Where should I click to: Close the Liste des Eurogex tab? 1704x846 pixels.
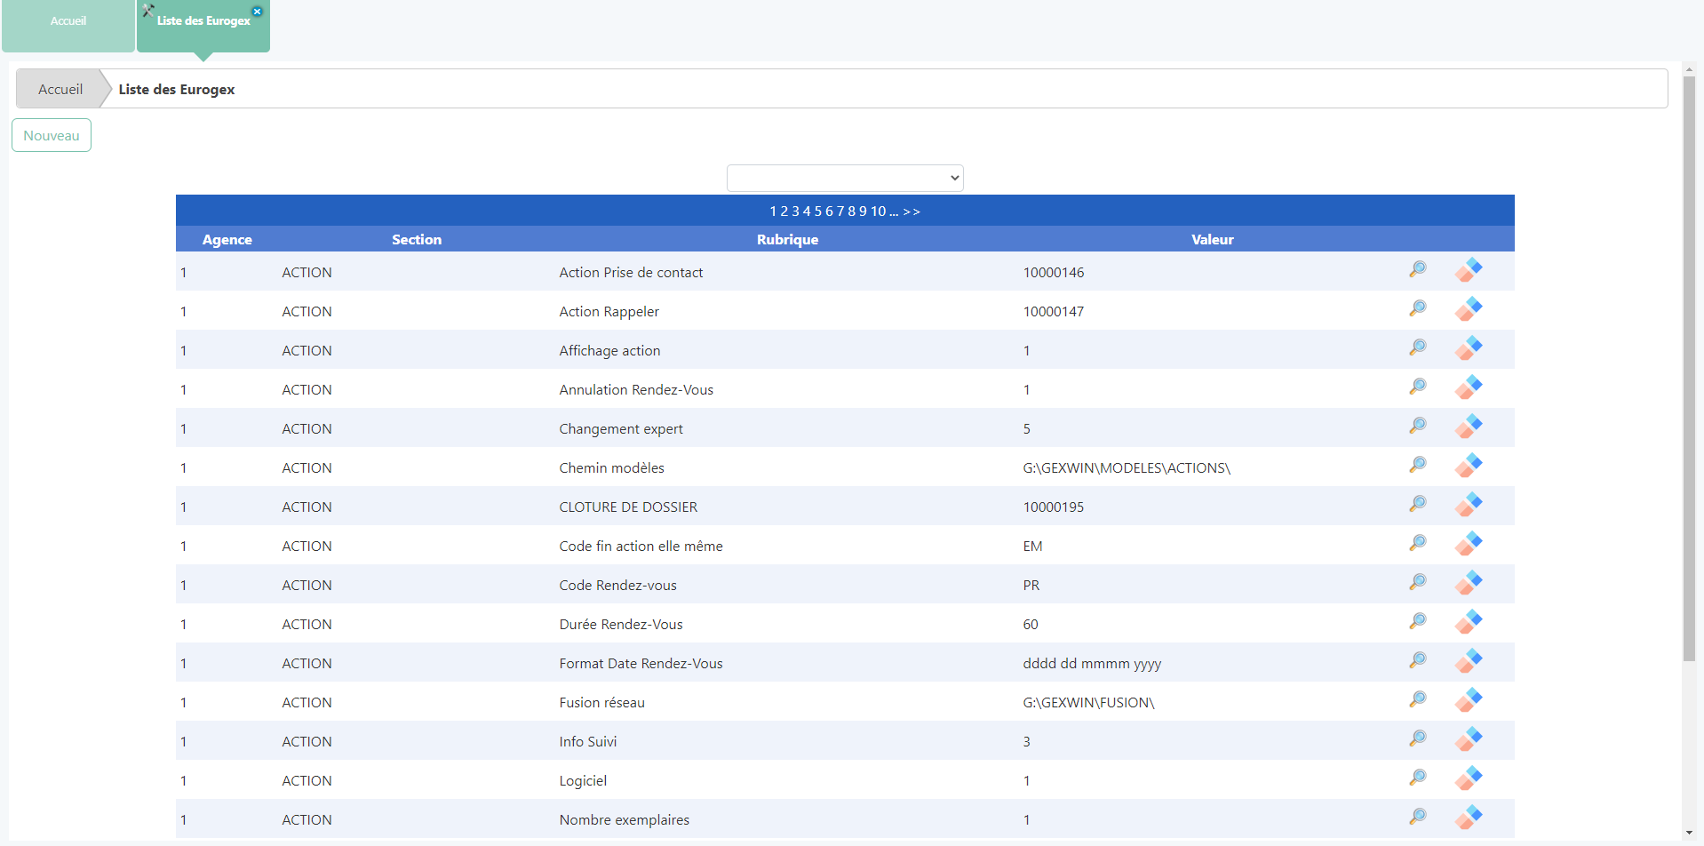[257, 12]
